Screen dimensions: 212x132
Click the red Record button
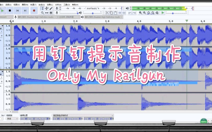pos(34,10)
